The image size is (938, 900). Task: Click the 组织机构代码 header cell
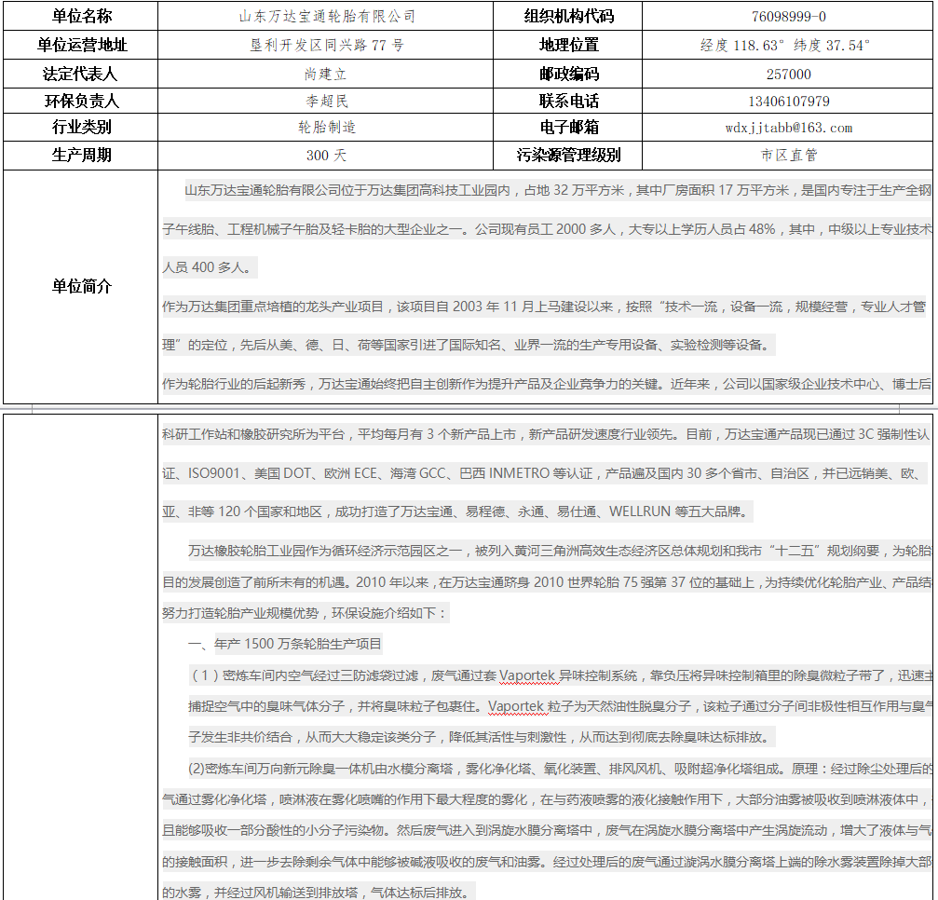(x=567, y=16)
